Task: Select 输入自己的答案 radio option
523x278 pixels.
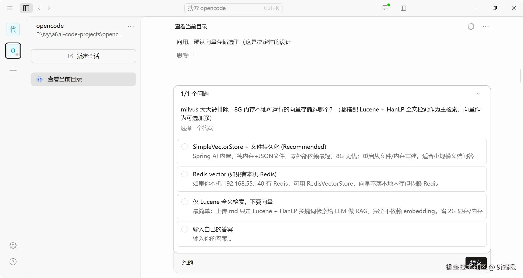Action: coord(185,229)
